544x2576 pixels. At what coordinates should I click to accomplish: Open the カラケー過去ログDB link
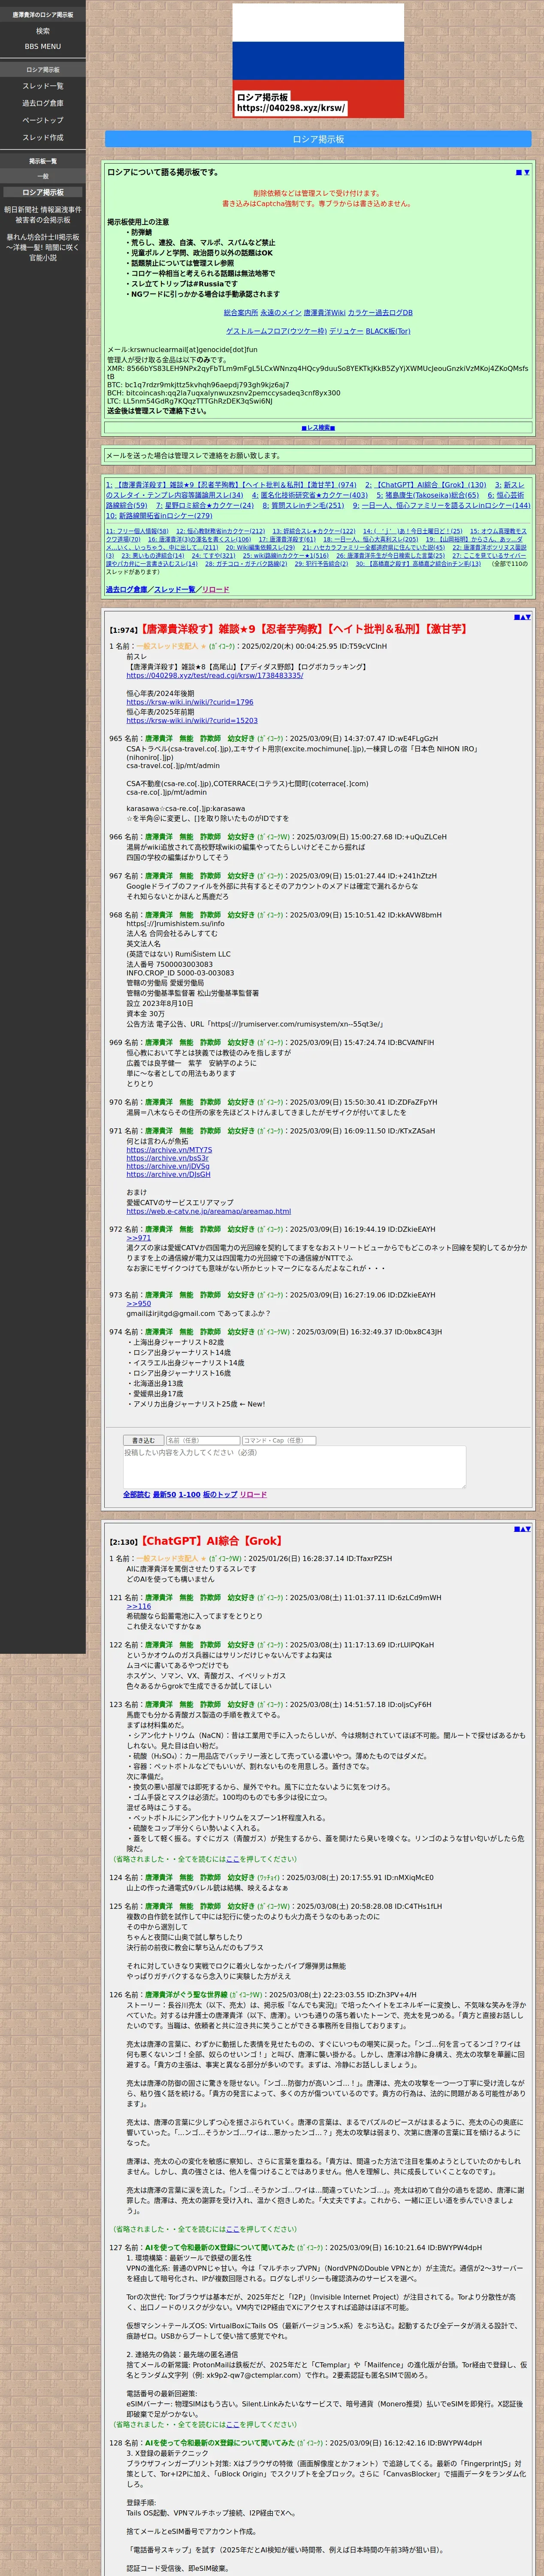coord(380,313)
